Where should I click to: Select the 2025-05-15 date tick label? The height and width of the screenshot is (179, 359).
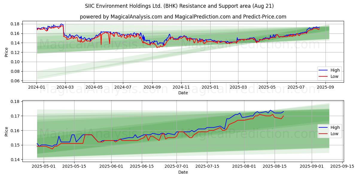(75, 167)
